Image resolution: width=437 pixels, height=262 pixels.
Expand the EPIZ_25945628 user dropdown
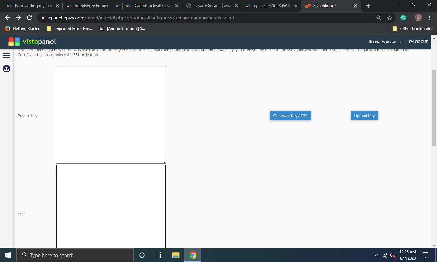(385, 42)
